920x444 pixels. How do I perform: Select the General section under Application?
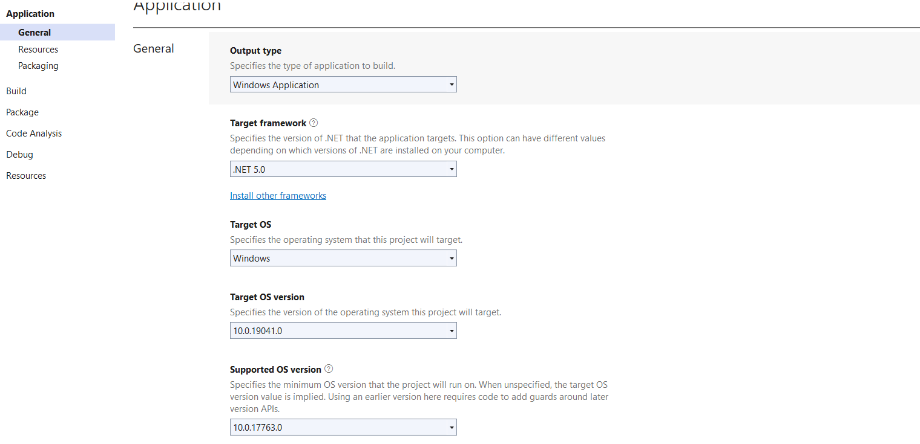click(x=34, y=32)
